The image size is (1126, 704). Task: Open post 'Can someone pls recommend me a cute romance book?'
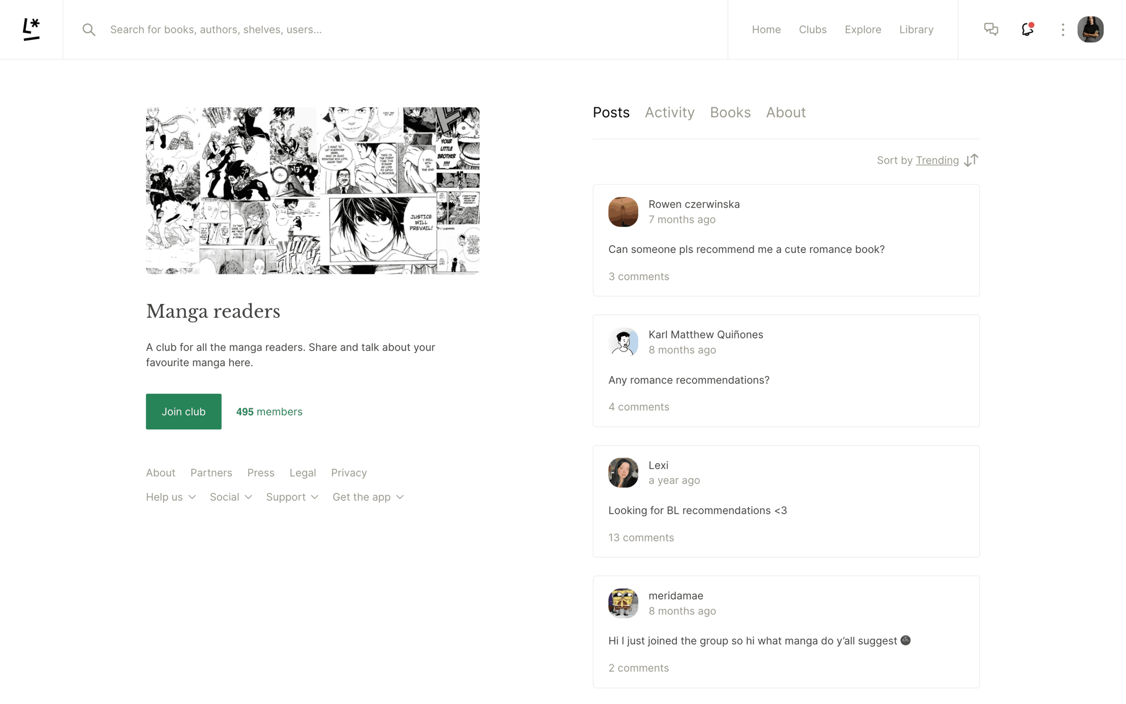pos(747,249)
